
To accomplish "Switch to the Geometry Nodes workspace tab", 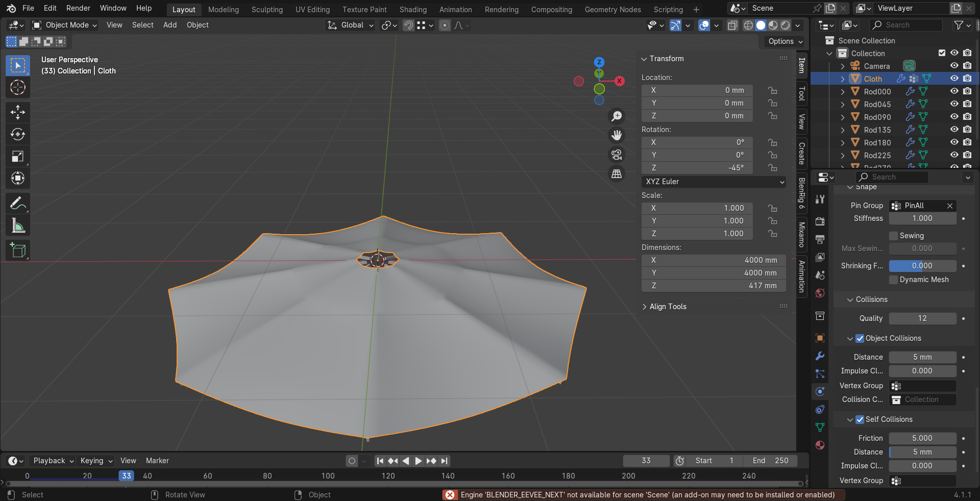I will click(x=612, y=10).
